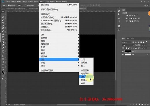Choose 镜头光晕 in the render submenu
150x106 pixels.
tap(86, 77)
